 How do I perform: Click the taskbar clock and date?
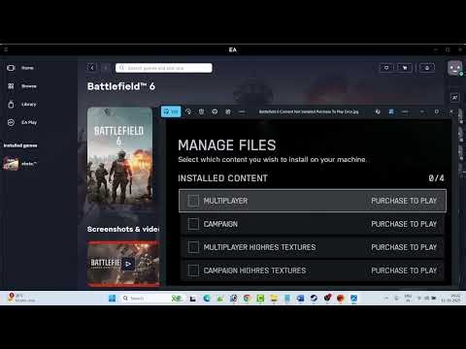click(x=450, y=298)
